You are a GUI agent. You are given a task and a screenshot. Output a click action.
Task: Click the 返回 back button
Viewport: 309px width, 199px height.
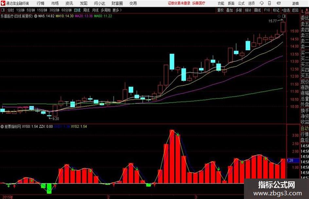pos(295,10)
